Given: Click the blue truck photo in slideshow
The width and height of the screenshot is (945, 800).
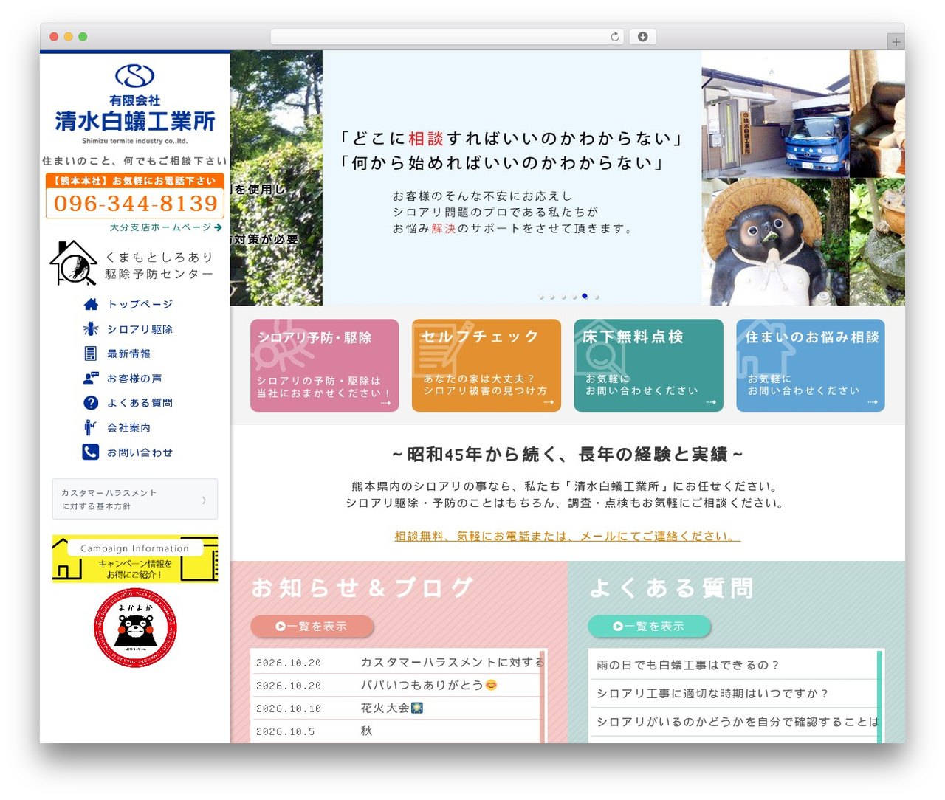Looking at the screenshot, I should (775, 114).
